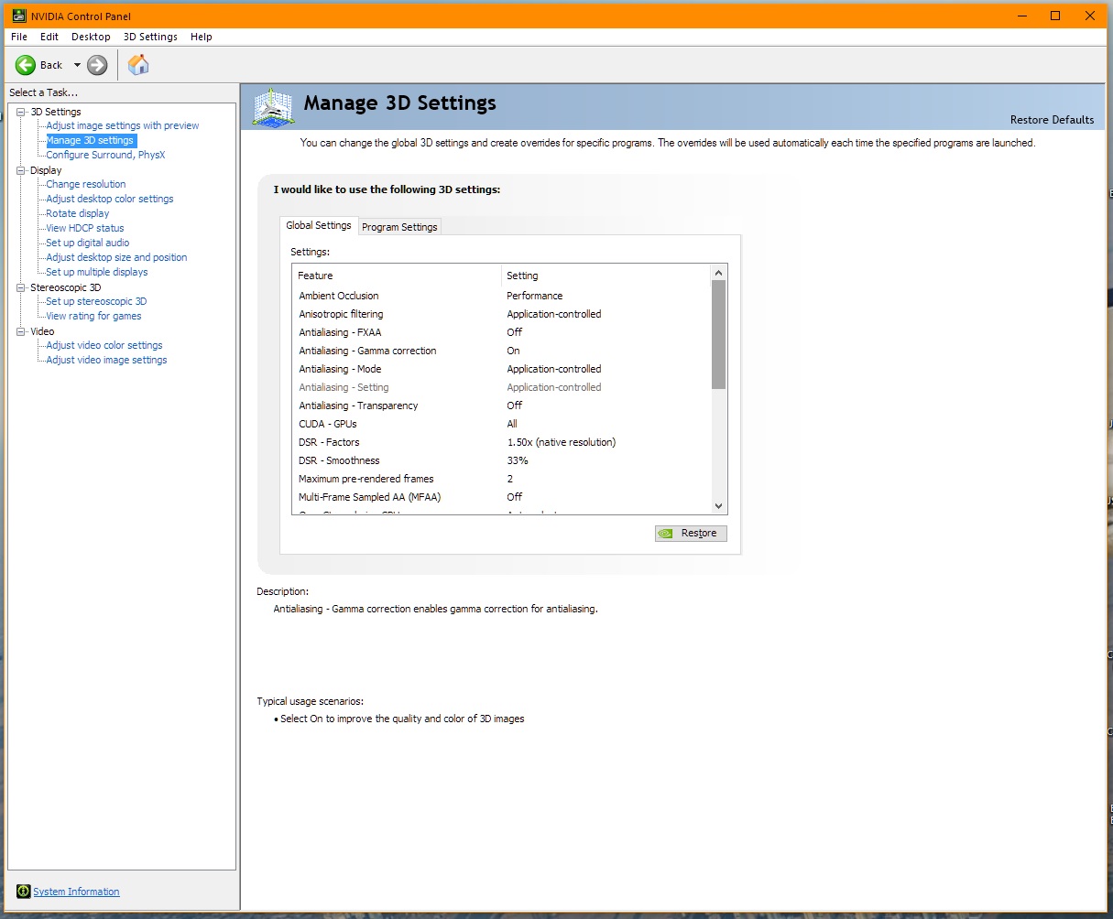The width and height of the screenshot is (1113, 919).
Task: Click the Feature column header
Action: (397, 276)
